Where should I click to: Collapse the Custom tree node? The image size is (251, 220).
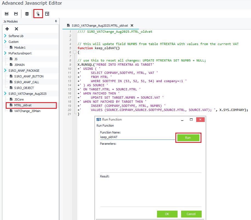[x=5, y=41]
